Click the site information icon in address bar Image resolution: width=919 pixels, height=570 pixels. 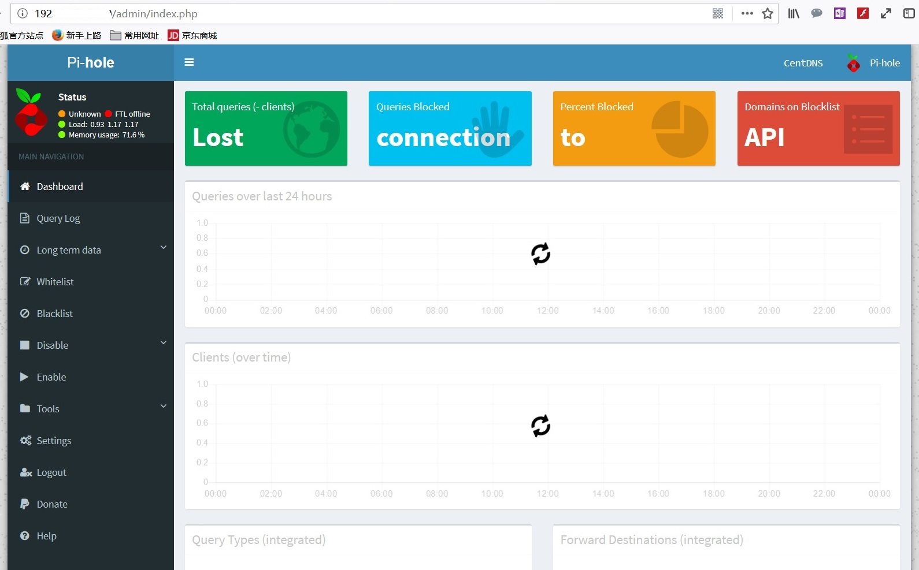click(x=23, y=13)
